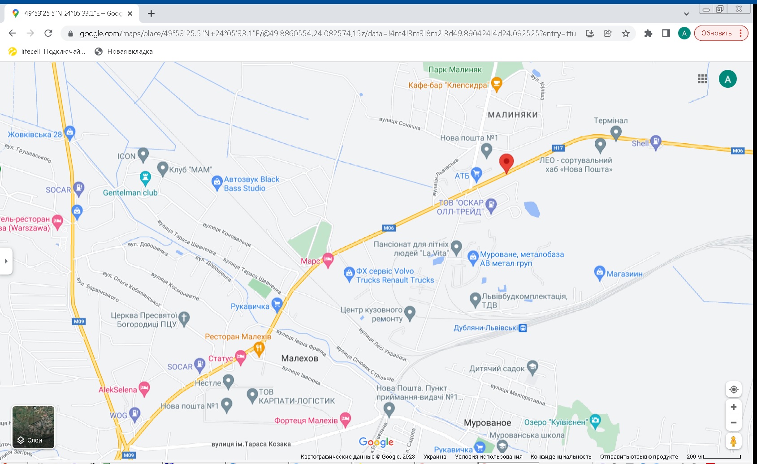Select the Shell gas station marker

(656, 142)
